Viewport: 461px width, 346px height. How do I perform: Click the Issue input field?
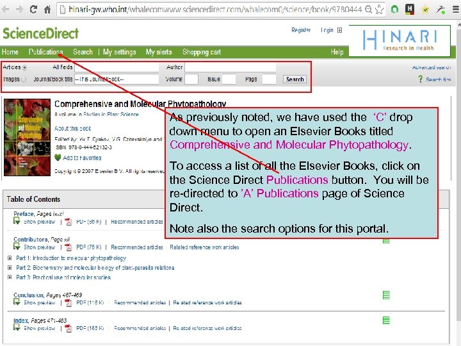[x=229, y=79]
